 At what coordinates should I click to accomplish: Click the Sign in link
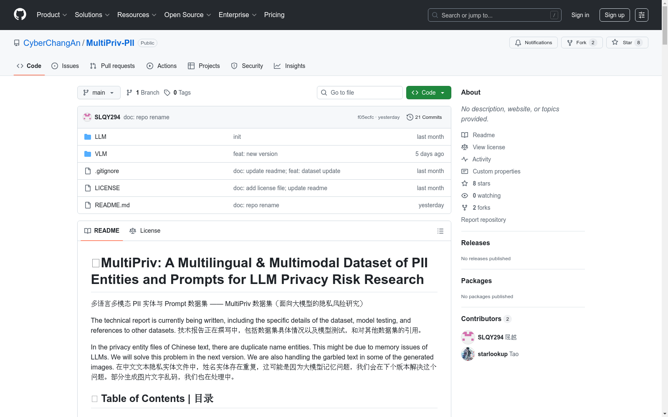pos(580,15)
